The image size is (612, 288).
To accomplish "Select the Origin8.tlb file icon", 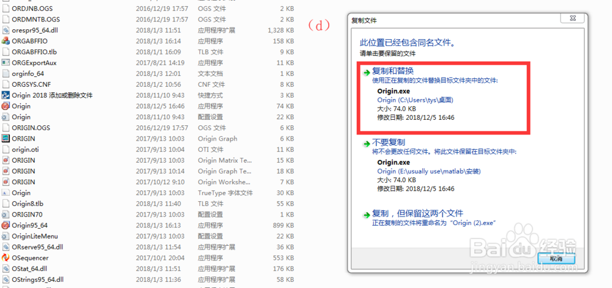I will pos(6,204).
